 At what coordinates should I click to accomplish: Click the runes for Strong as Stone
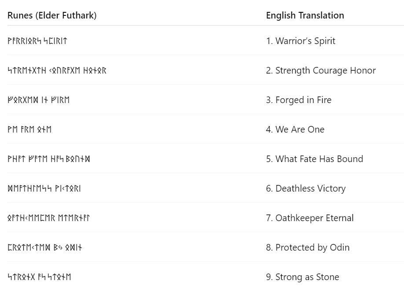39,277
